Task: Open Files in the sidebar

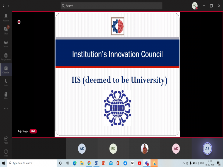Action: [6, 95]
